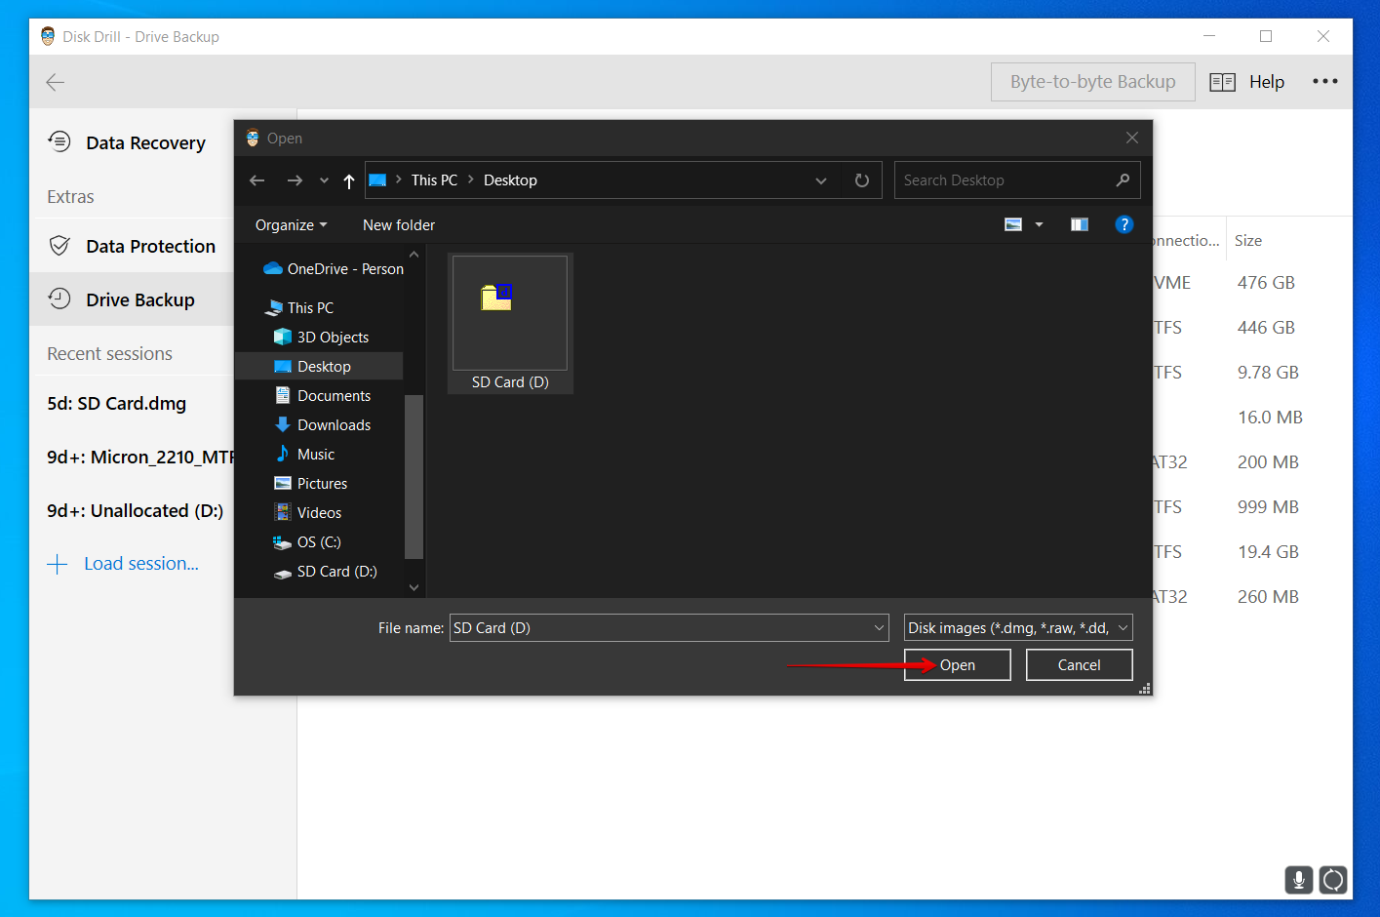Select the SD Card (D) file thumbnail
This screenshot has width=1380, height=917.
pyautogui.click(x=510, y=324)
